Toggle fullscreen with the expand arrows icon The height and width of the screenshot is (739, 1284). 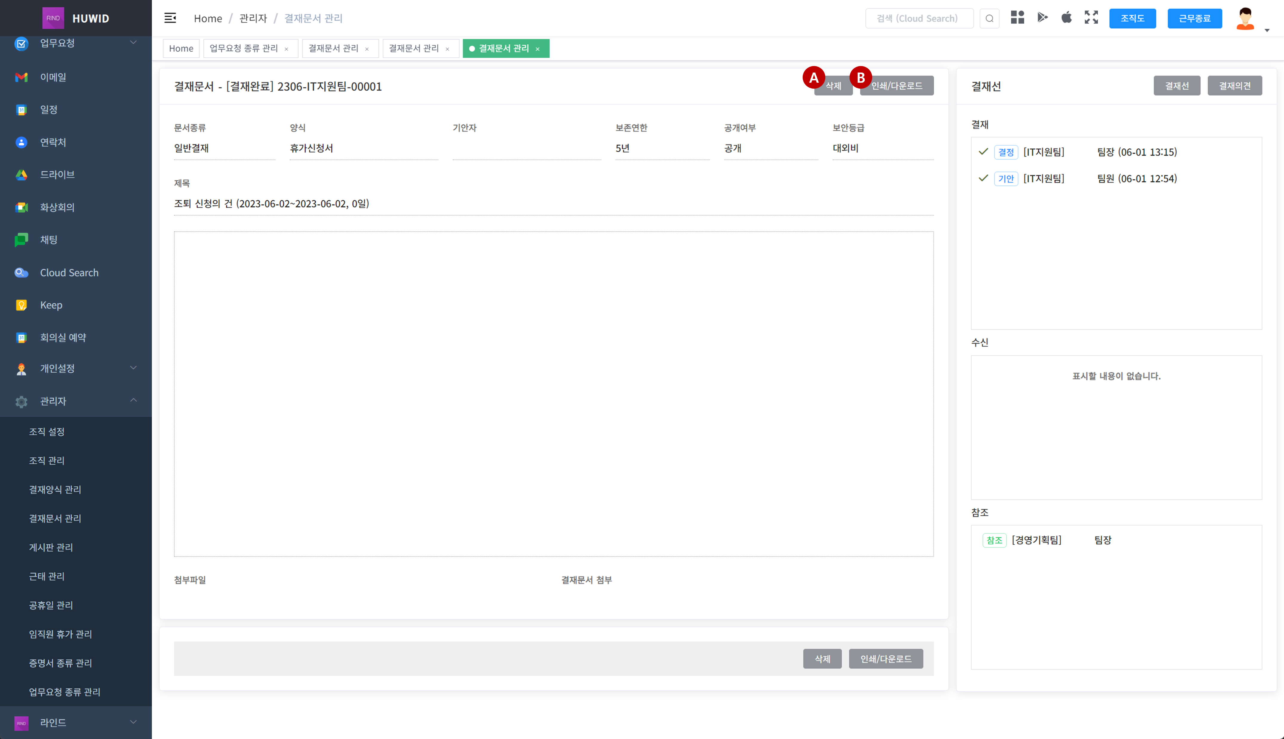click(1091, 18)
